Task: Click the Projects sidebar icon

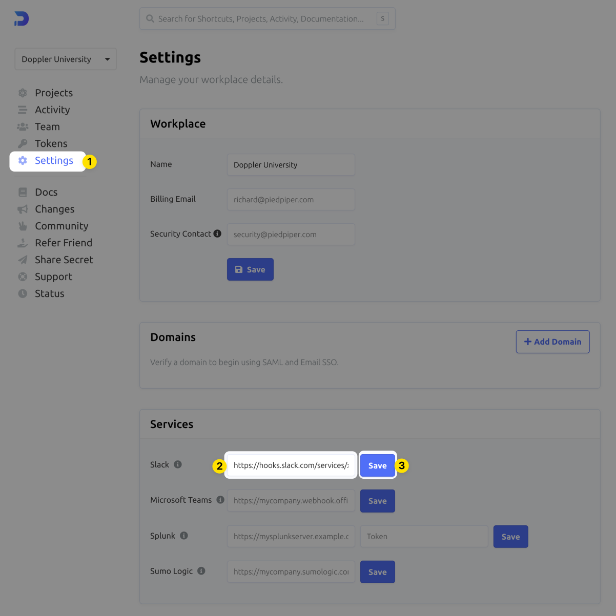Action: [23, 93]
